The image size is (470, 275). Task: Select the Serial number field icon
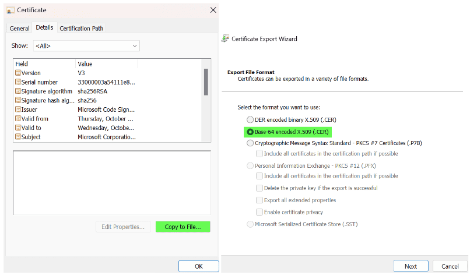coord(18,82)
